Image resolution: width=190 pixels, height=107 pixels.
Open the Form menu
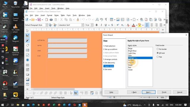(69, 15)
